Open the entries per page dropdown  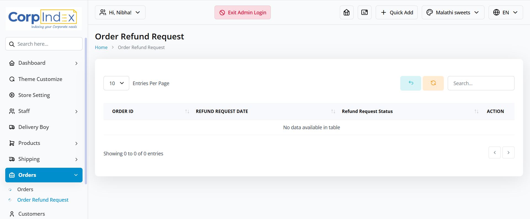[x=116, y=83]
